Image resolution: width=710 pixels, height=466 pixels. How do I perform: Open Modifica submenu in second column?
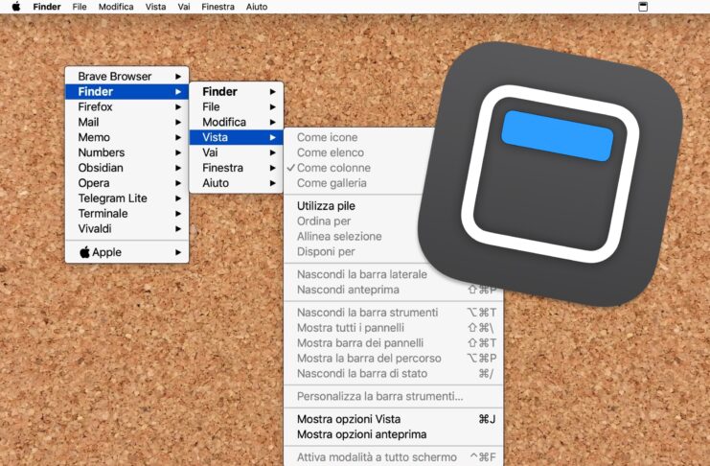pyautogui.click(x=237, y=123)
